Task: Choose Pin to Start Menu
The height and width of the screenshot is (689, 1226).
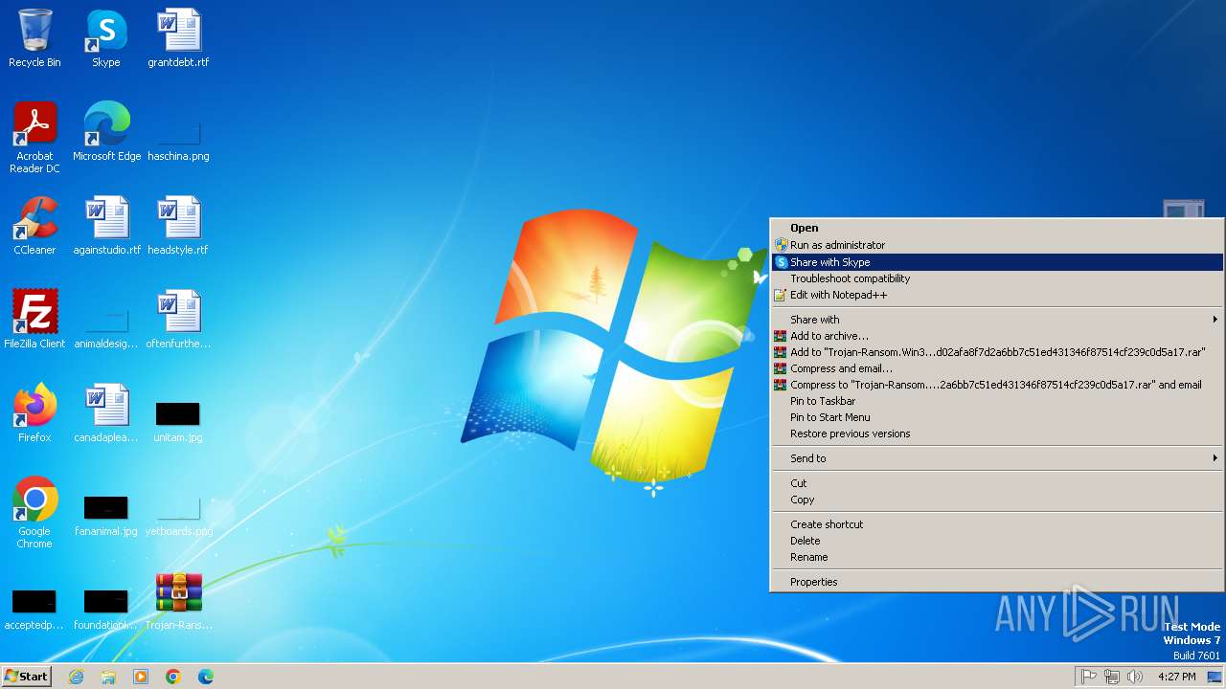Action: click(x=997, y=417)
